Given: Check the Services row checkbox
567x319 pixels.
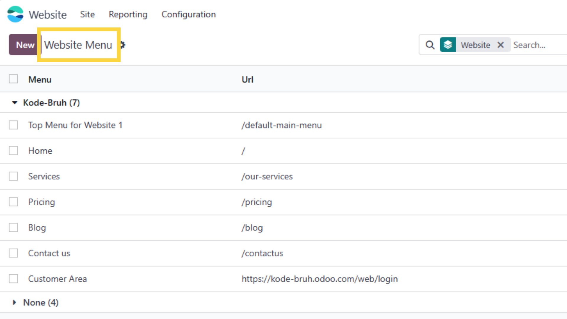Looking at the screenshot, I should tap(13, 176).
